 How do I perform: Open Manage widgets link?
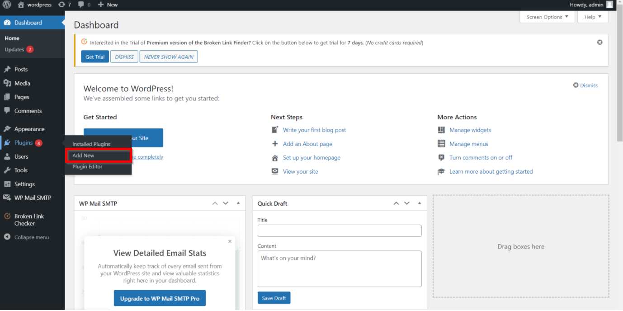pyautogui.click(x=470, y=130)
